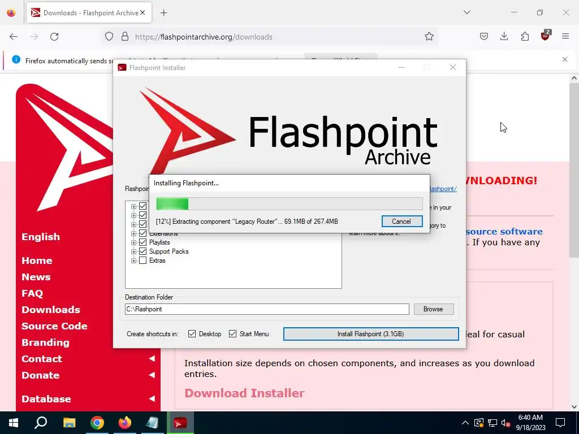View site security padlock info
This screenshot has height=434, width=579.
pyautogui.click(x=125, y=37)
